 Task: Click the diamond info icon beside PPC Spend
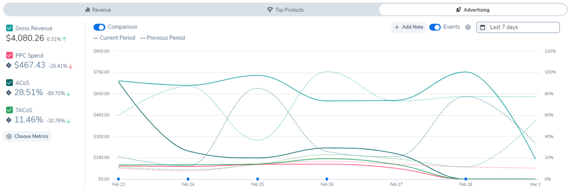point(9,65)
